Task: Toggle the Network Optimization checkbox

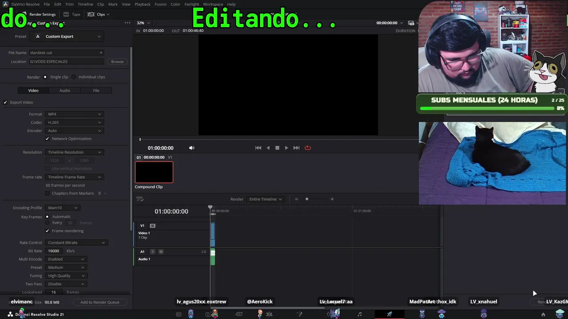Action: click(x=47, y=139)
